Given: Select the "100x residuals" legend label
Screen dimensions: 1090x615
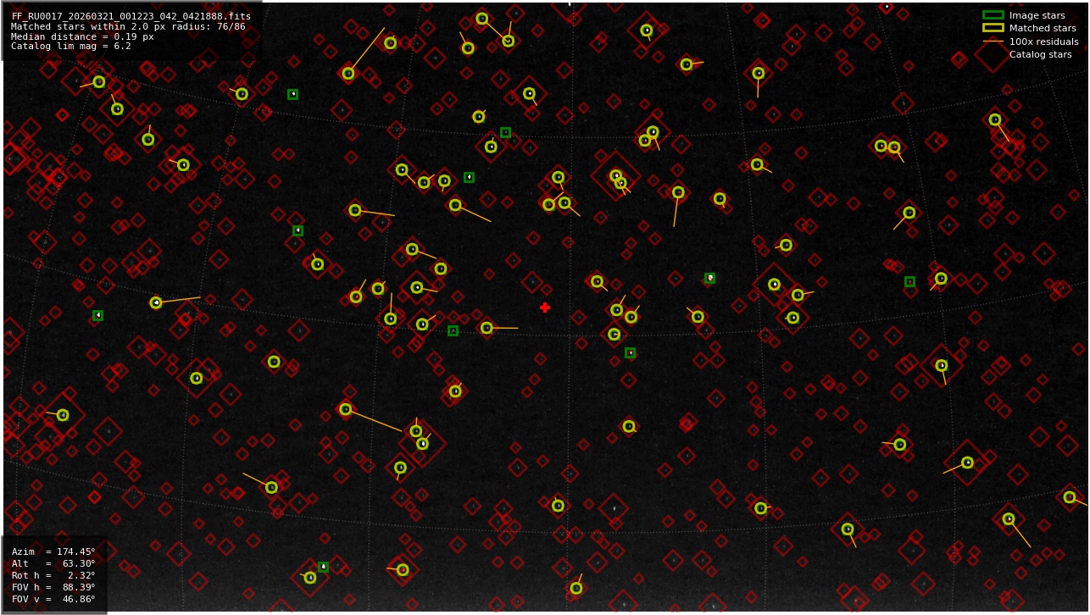Looking at the screenshot, I should click(1043, 42).
